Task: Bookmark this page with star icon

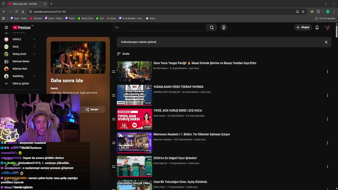Action: click(303, 12)
